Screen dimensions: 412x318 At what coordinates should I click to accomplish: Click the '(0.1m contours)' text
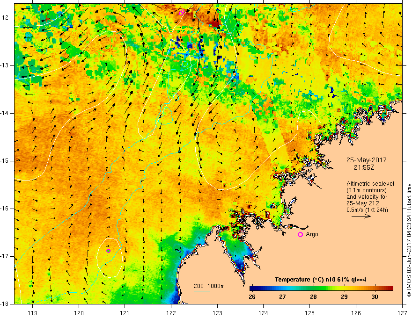click(x=367, y=190)
